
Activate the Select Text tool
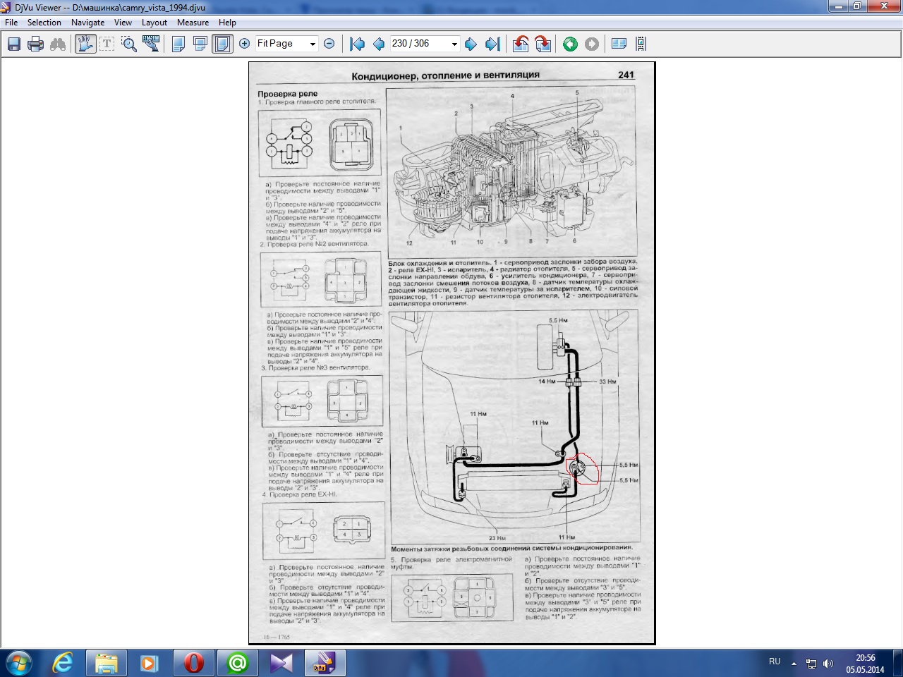[107, 44]
